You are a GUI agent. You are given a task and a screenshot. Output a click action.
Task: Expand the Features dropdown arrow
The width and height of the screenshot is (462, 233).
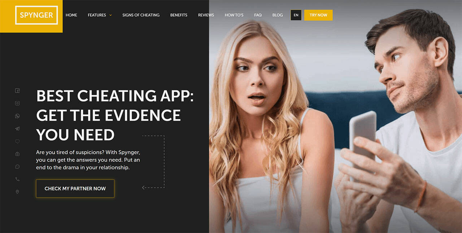click(110, 15)
